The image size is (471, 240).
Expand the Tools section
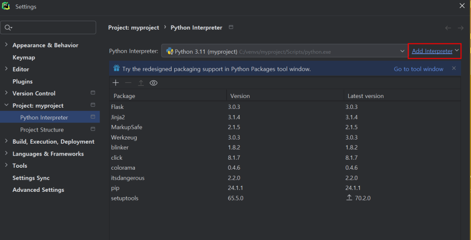point(7,165)
